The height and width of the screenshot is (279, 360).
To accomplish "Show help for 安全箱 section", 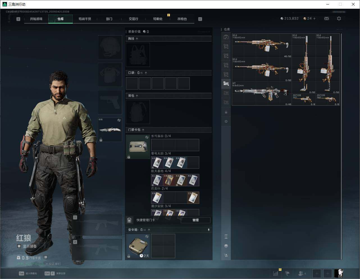I will point(149,230).
